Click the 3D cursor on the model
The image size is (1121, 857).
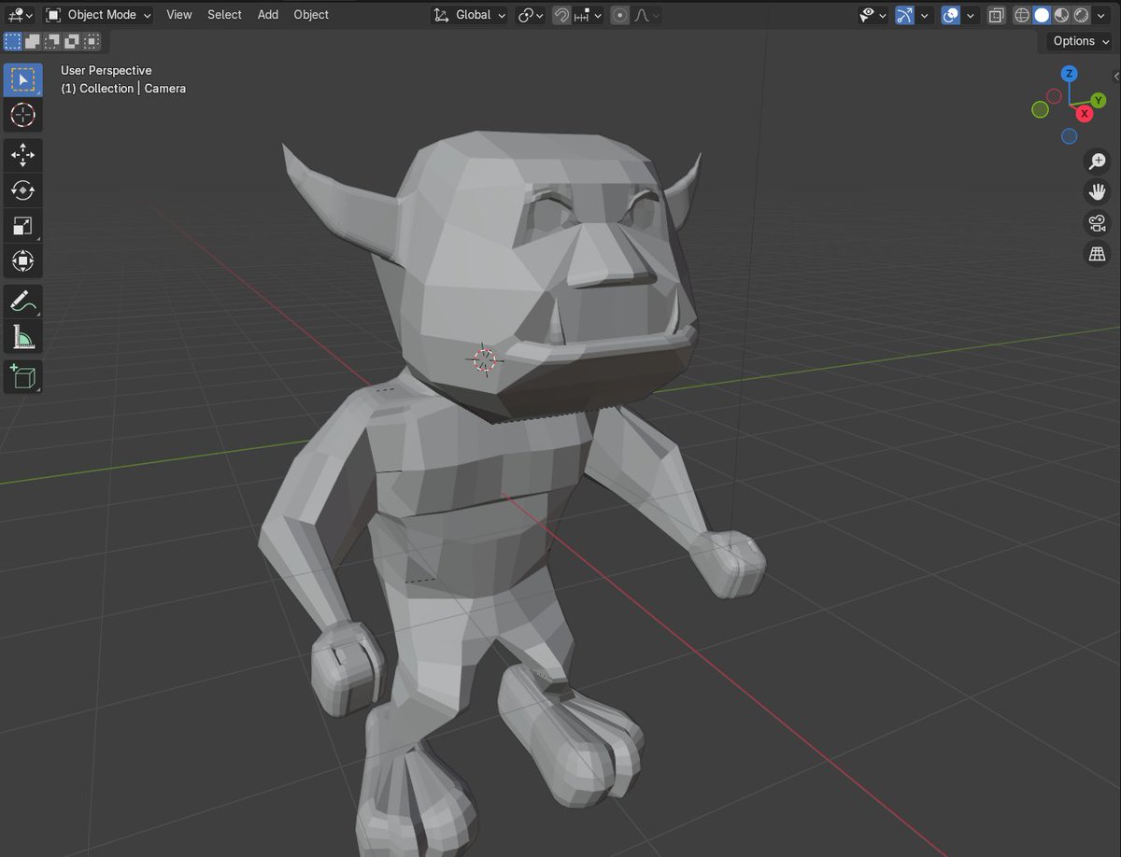[x=484, y=359]
